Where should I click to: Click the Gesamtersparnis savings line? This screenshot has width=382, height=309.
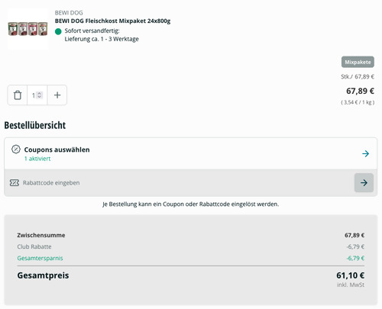[191, 258]
